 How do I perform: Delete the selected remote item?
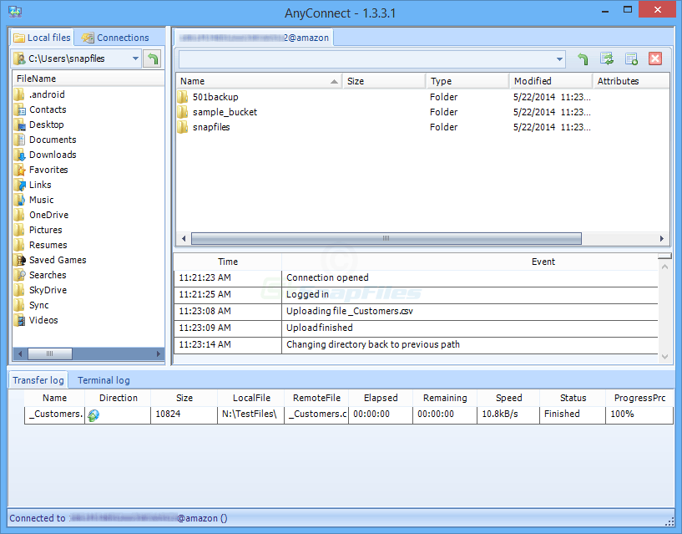point(654,58)
